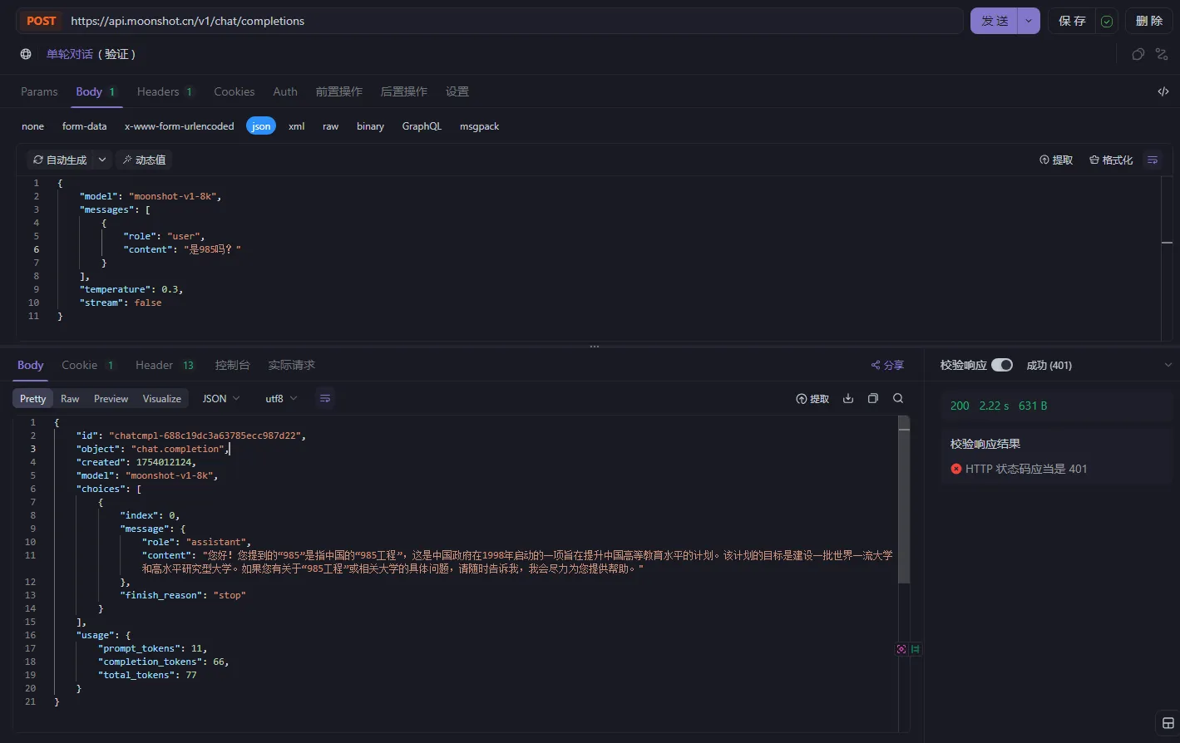1180x743 pixels.
Task: Click the branch nodes icon near comments
Action: click(x=1163, y=54)
